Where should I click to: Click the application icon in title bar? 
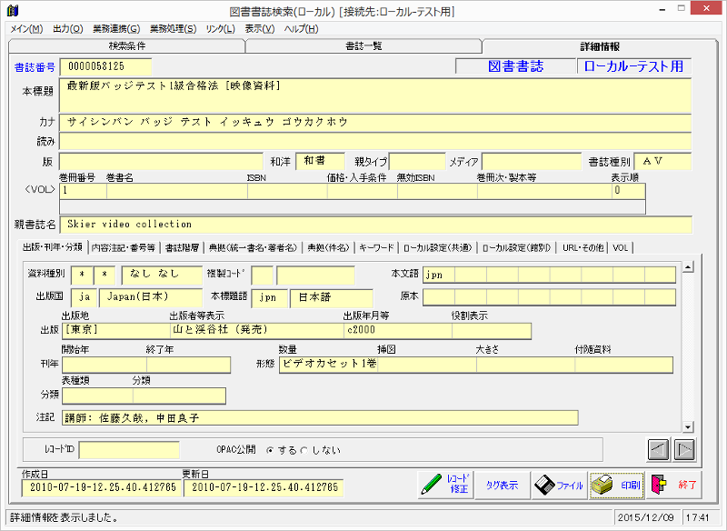[13, 10]
